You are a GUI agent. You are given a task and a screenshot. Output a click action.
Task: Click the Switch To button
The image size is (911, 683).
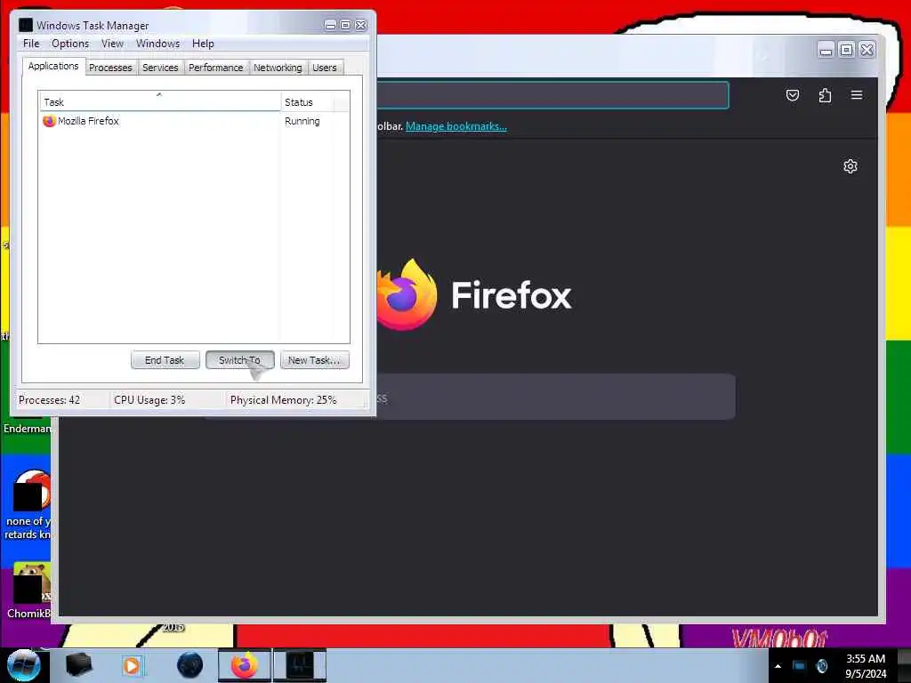pos(239,360)
